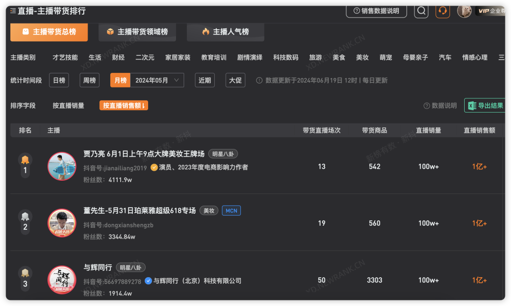Image resolution: width=511 pixels, height=306 pixels.
Task: Filter category 二次元
Action: [145, 58]
